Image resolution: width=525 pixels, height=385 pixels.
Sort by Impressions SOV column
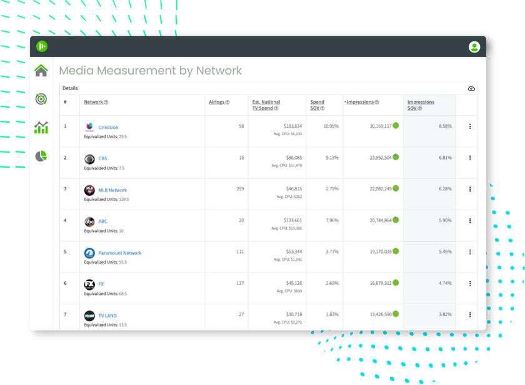421,105
